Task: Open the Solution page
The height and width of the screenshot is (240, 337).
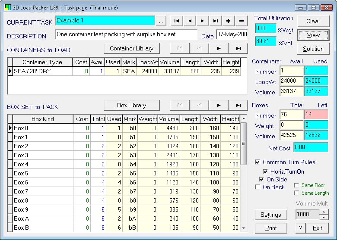Action: point(313,49)
